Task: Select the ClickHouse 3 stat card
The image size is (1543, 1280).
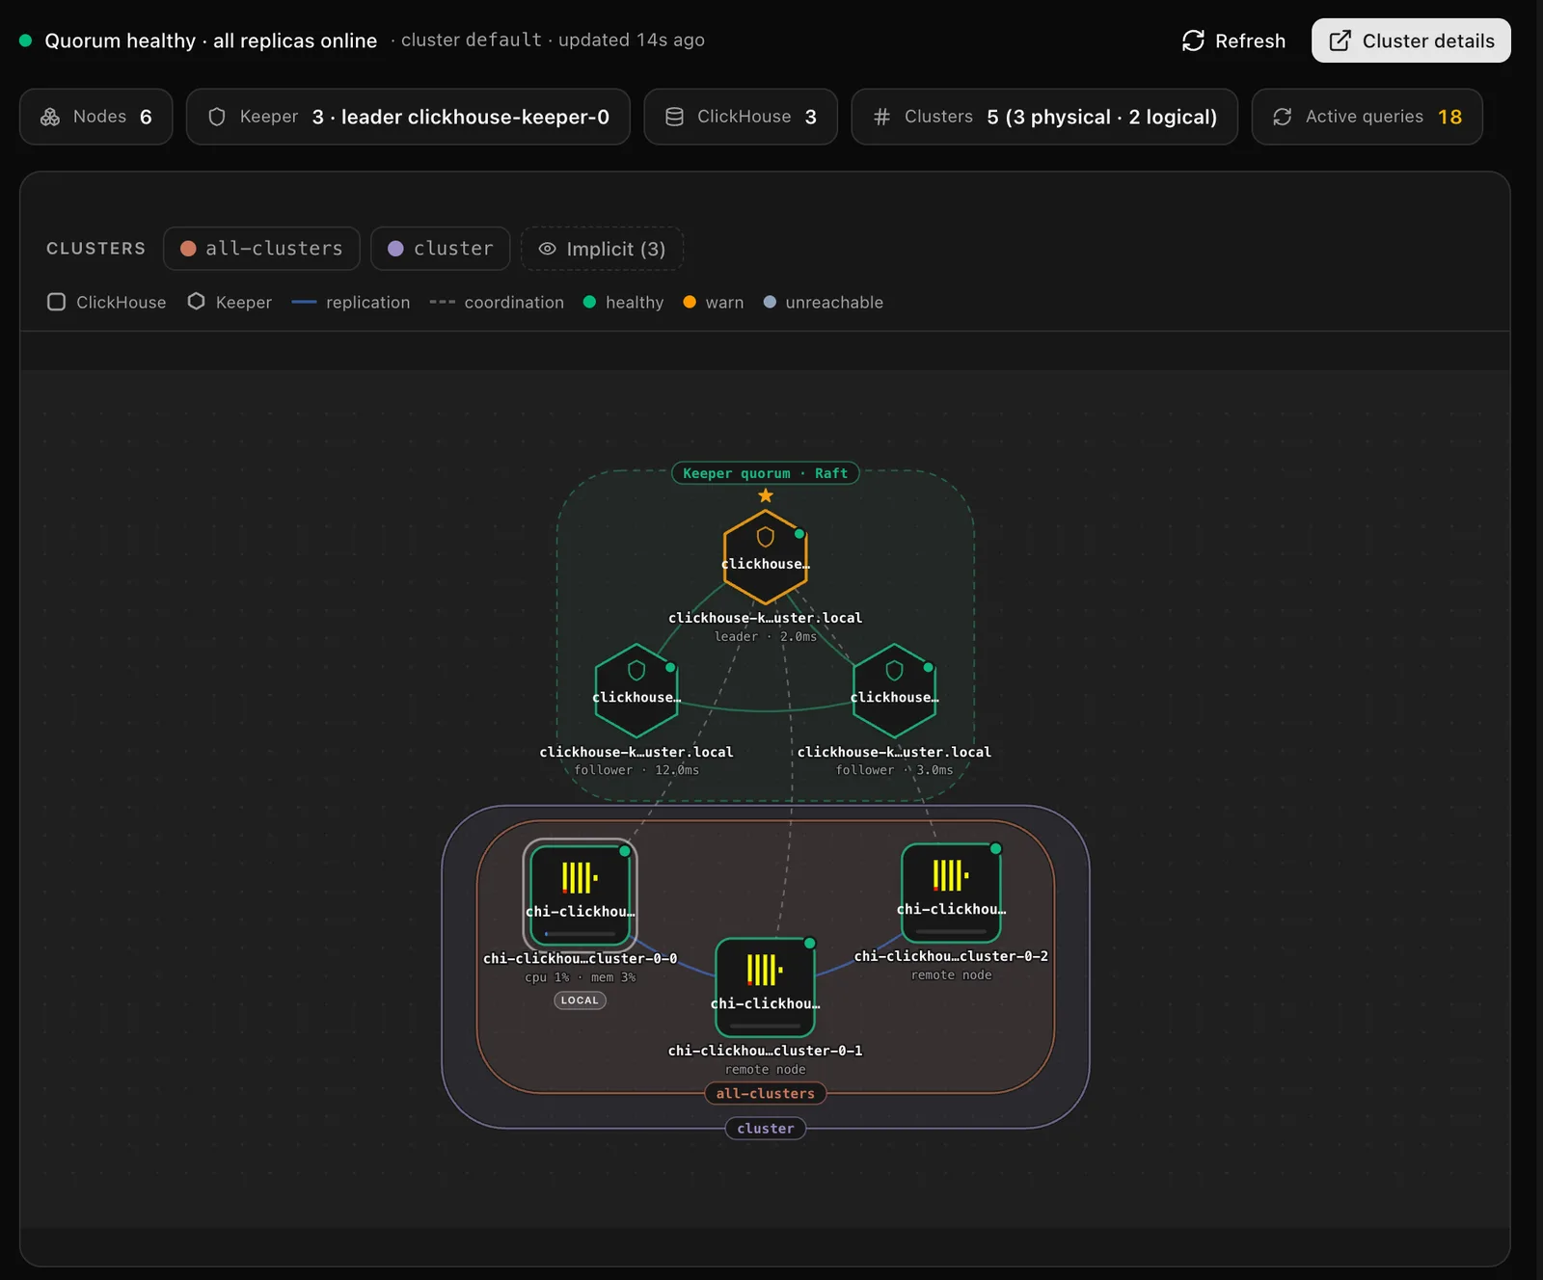Action: point(741,117)
